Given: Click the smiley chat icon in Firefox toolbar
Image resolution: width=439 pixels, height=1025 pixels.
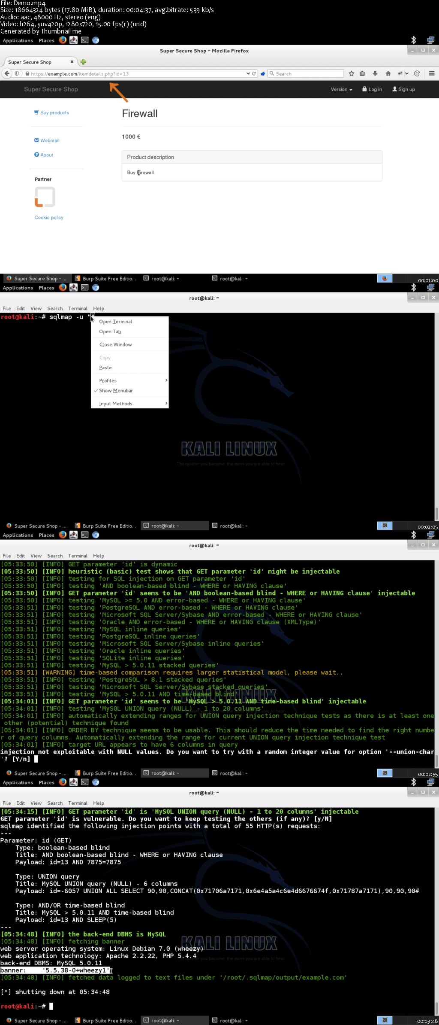Looking at the screenshot, I should (417, 73).
